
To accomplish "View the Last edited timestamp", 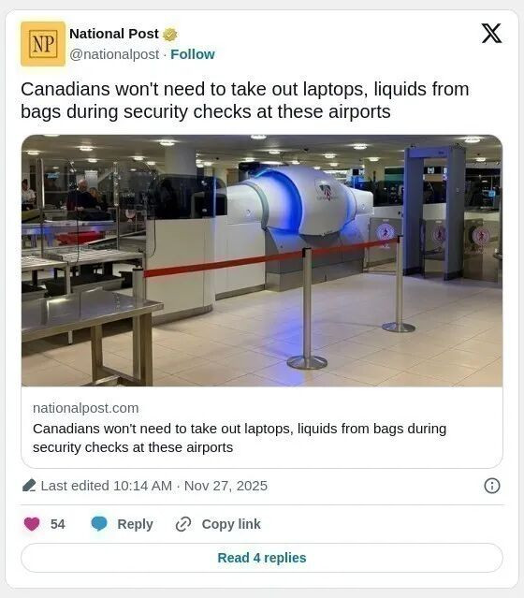I will pos(154,486).
